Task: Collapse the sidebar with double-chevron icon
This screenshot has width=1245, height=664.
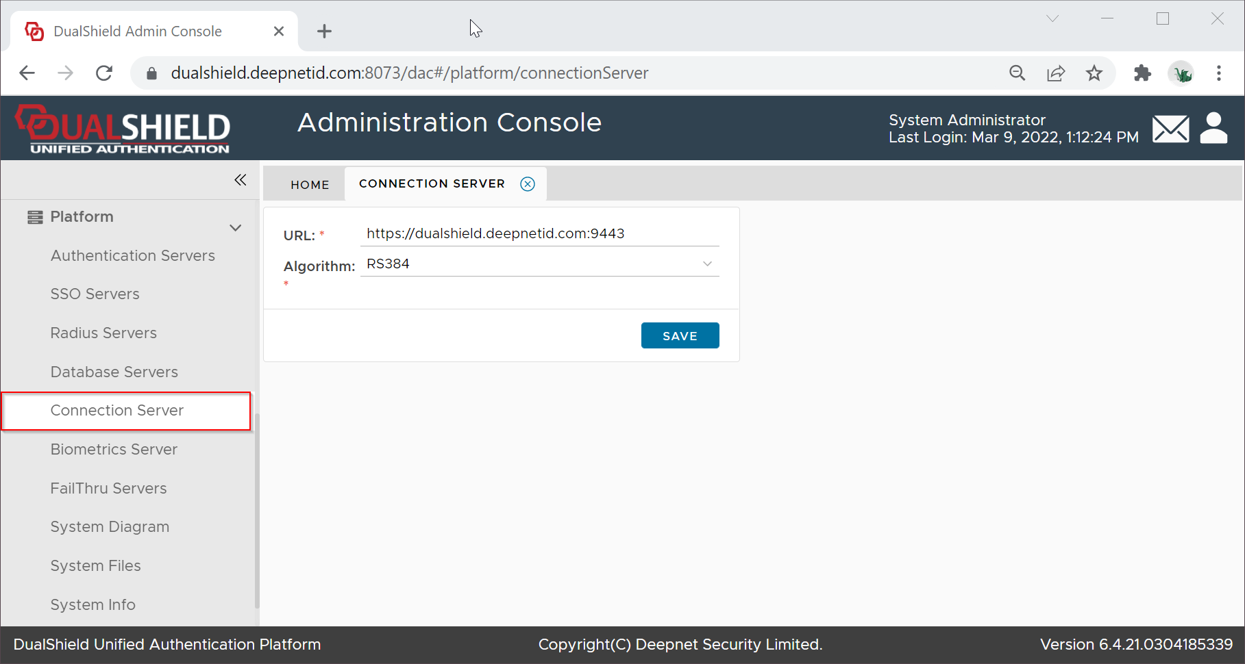Action: click(240, 180)
